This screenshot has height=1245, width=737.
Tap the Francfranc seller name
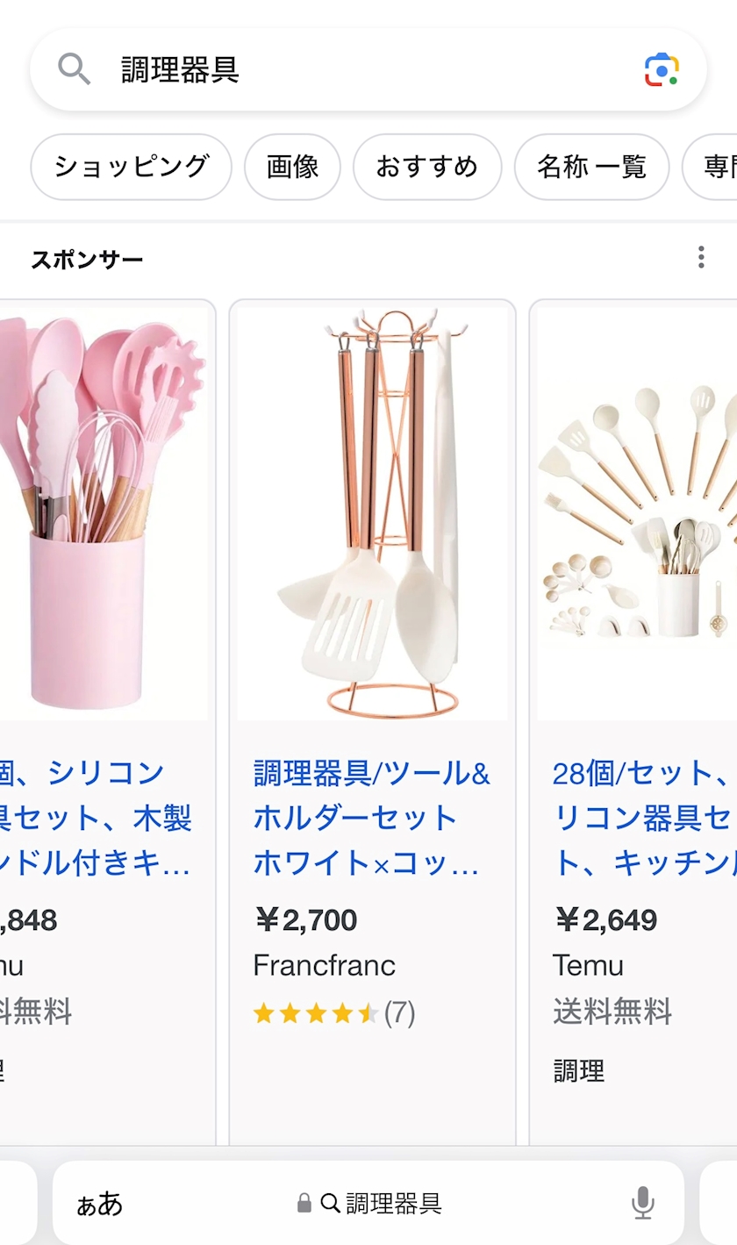point(325,965)
